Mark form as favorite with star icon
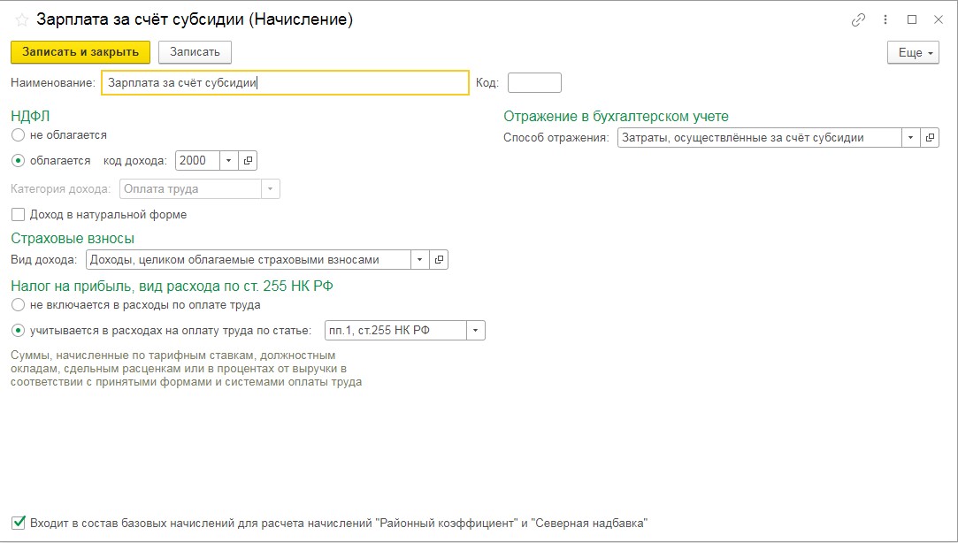 point(21,19)
